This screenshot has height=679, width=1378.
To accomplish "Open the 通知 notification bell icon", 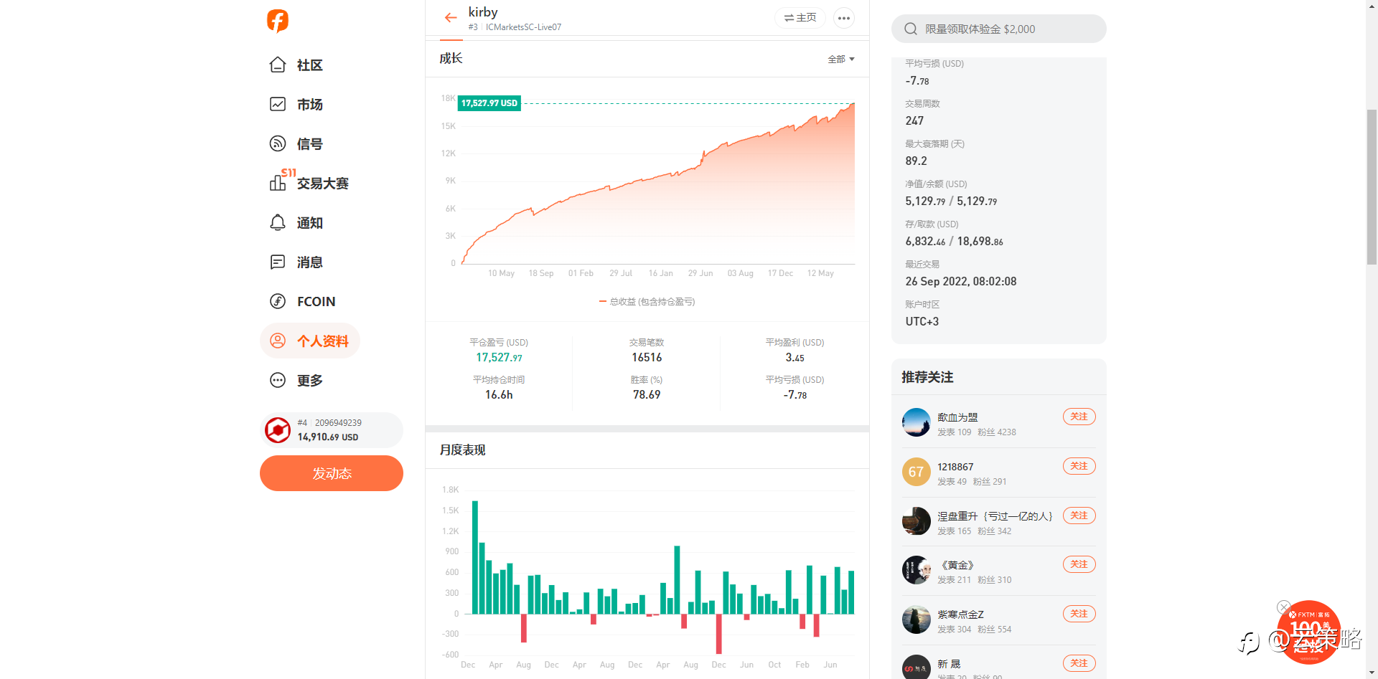I will coord(278,223).
